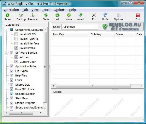Uncheck the Fonts checkbox
This screenshot has height=124, width=146.
tap(11, 80)
